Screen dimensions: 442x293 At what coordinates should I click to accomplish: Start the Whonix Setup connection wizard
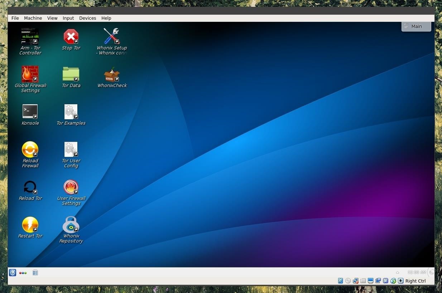(x=111, y=36)
